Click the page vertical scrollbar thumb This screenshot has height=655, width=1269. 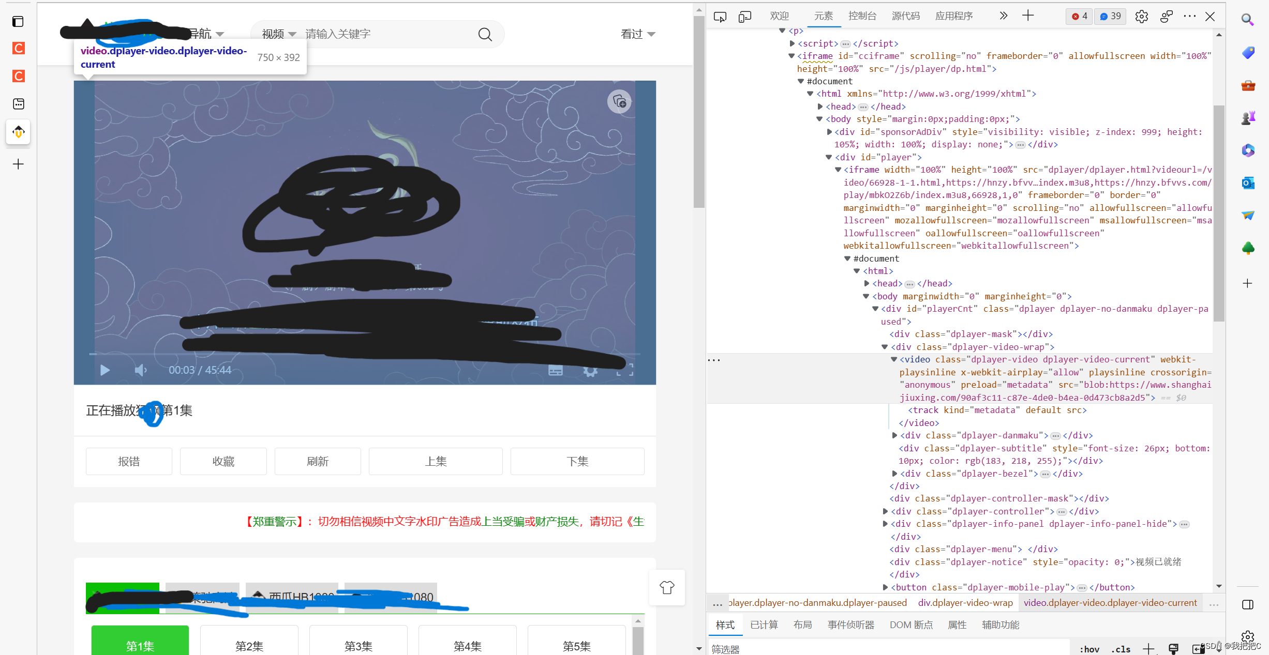699,111
